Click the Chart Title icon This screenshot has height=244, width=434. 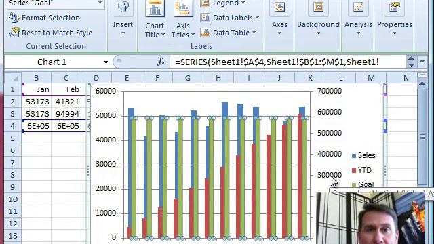tap(155, 8)
